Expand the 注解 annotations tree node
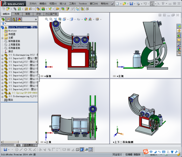The image size is (182, 157). pyautogui.click(x=2, y=38)
